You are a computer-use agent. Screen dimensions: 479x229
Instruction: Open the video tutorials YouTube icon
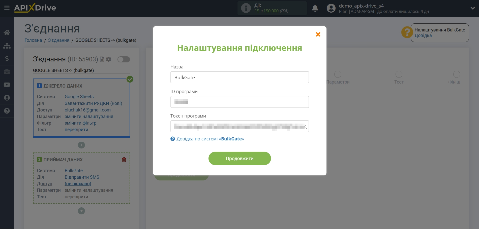point(7,85)
